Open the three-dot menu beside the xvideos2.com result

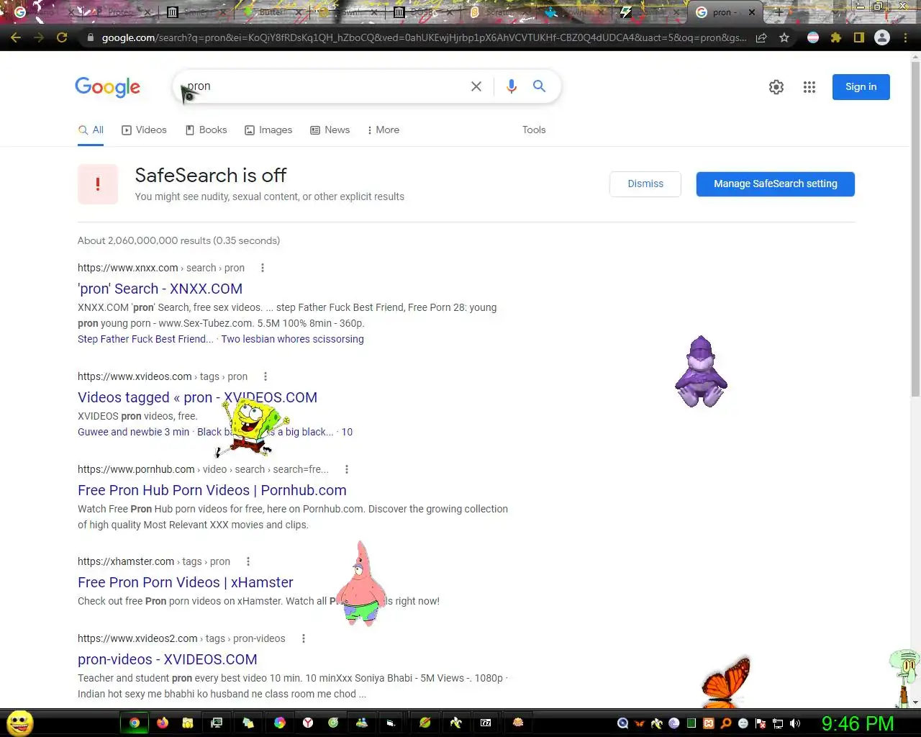pyautogui.click(x=304, y=638)
